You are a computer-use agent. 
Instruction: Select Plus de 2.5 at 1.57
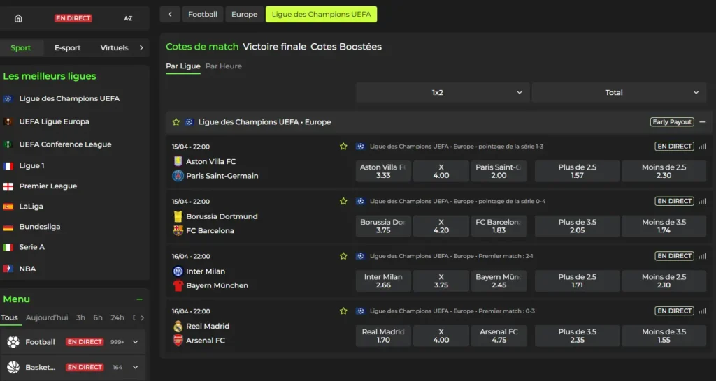577,172
